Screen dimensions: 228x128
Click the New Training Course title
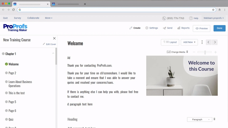coord(17,40)
